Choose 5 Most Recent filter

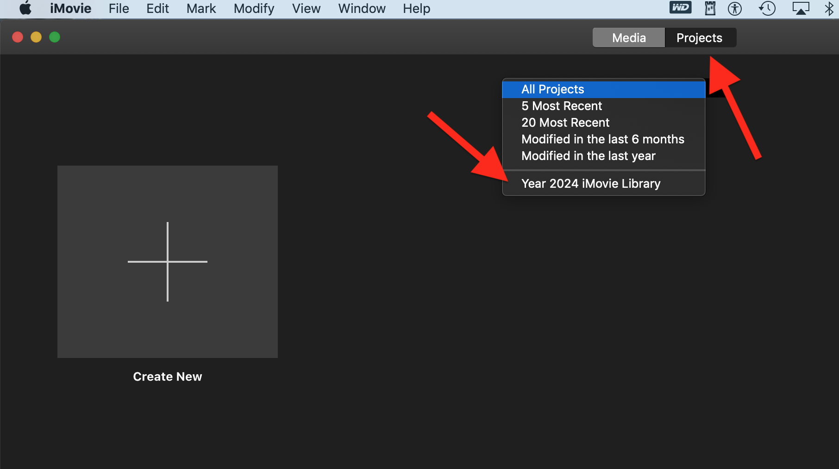(604, 106)
